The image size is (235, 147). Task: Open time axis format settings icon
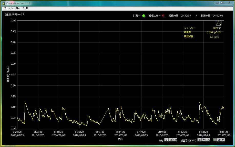175,140
